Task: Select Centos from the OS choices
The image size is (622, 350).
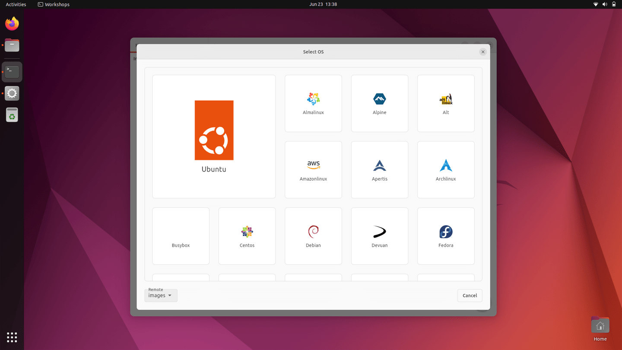Action: coord(247,236)
